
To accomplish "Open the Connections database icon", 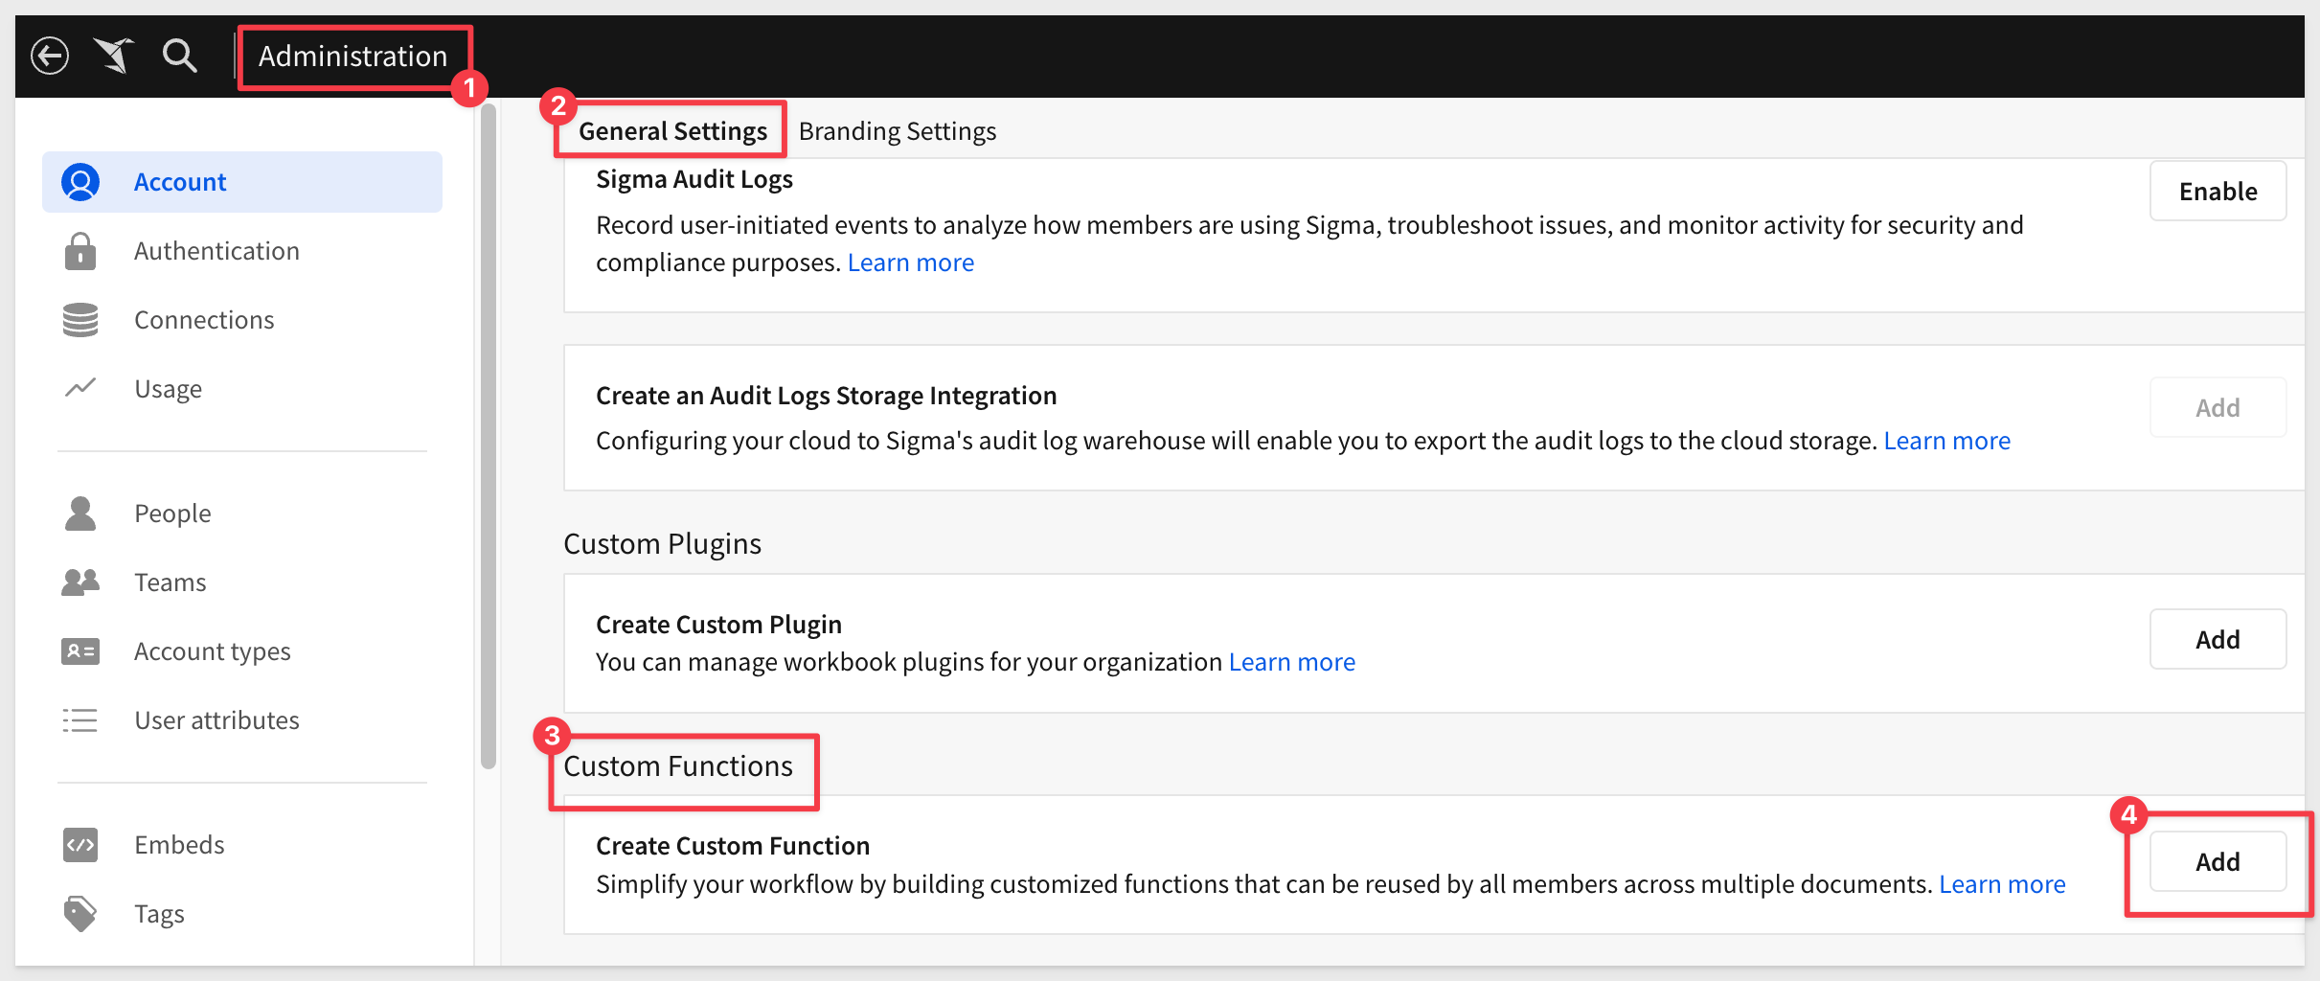I will (x=80, y=320).
